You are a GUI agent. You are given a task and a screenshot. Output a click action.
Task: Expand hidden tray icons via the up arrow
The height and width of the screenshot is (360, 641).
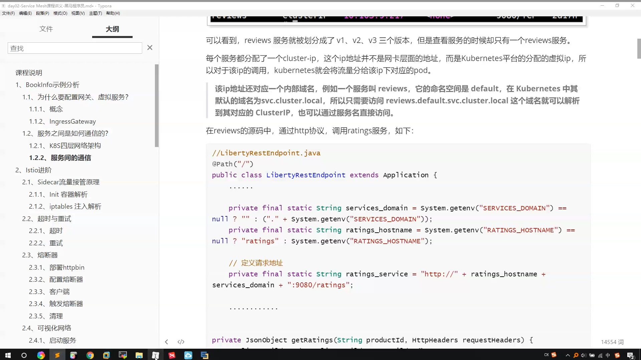click(x=568, y=355)
